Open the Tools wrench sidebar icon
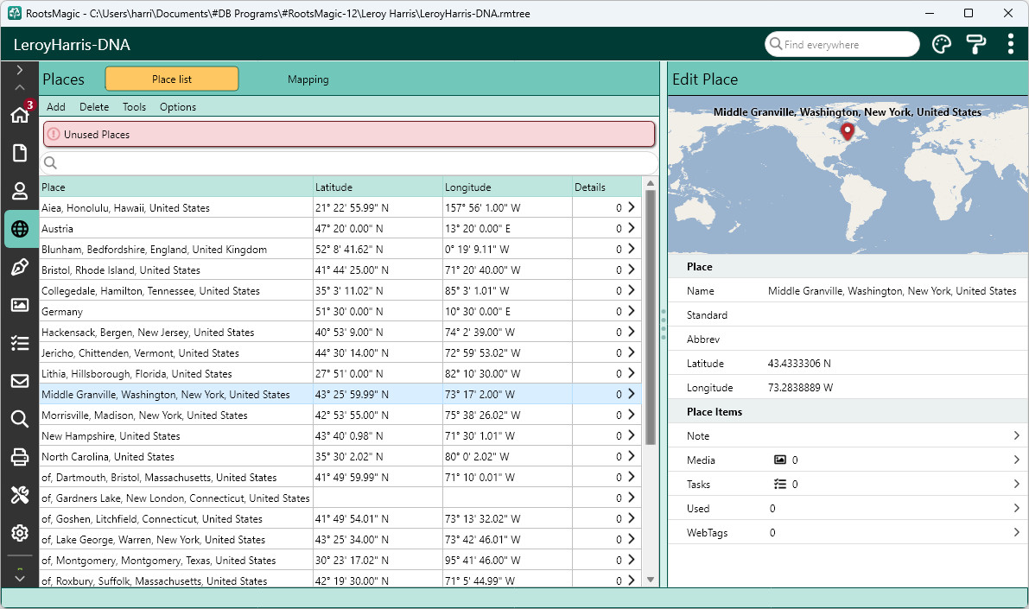The image size is (1029, 609). (x=20, y=495)
